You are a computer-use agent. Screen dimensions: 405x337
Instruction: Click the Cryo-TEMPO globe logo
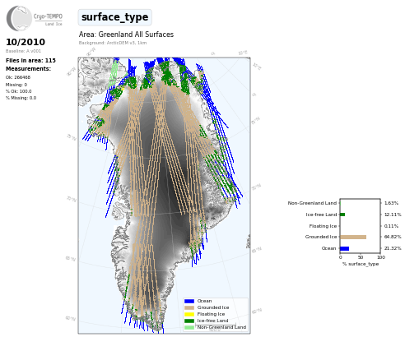[19, 18]
